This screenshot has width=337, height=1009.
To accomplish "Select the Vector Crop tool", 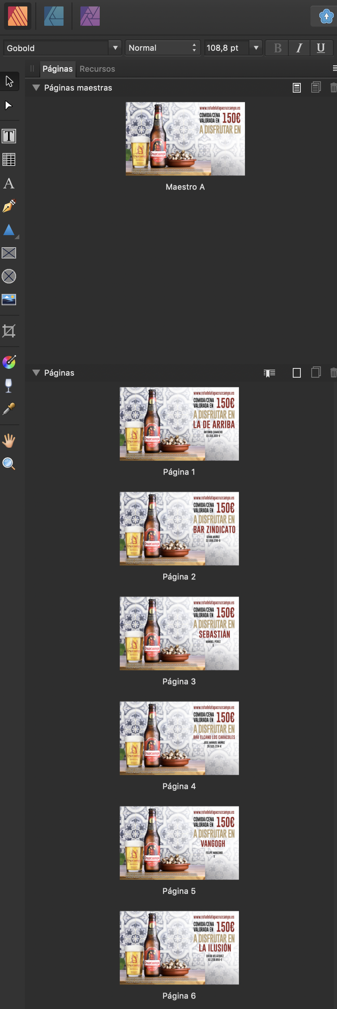I will coord(9,331).
